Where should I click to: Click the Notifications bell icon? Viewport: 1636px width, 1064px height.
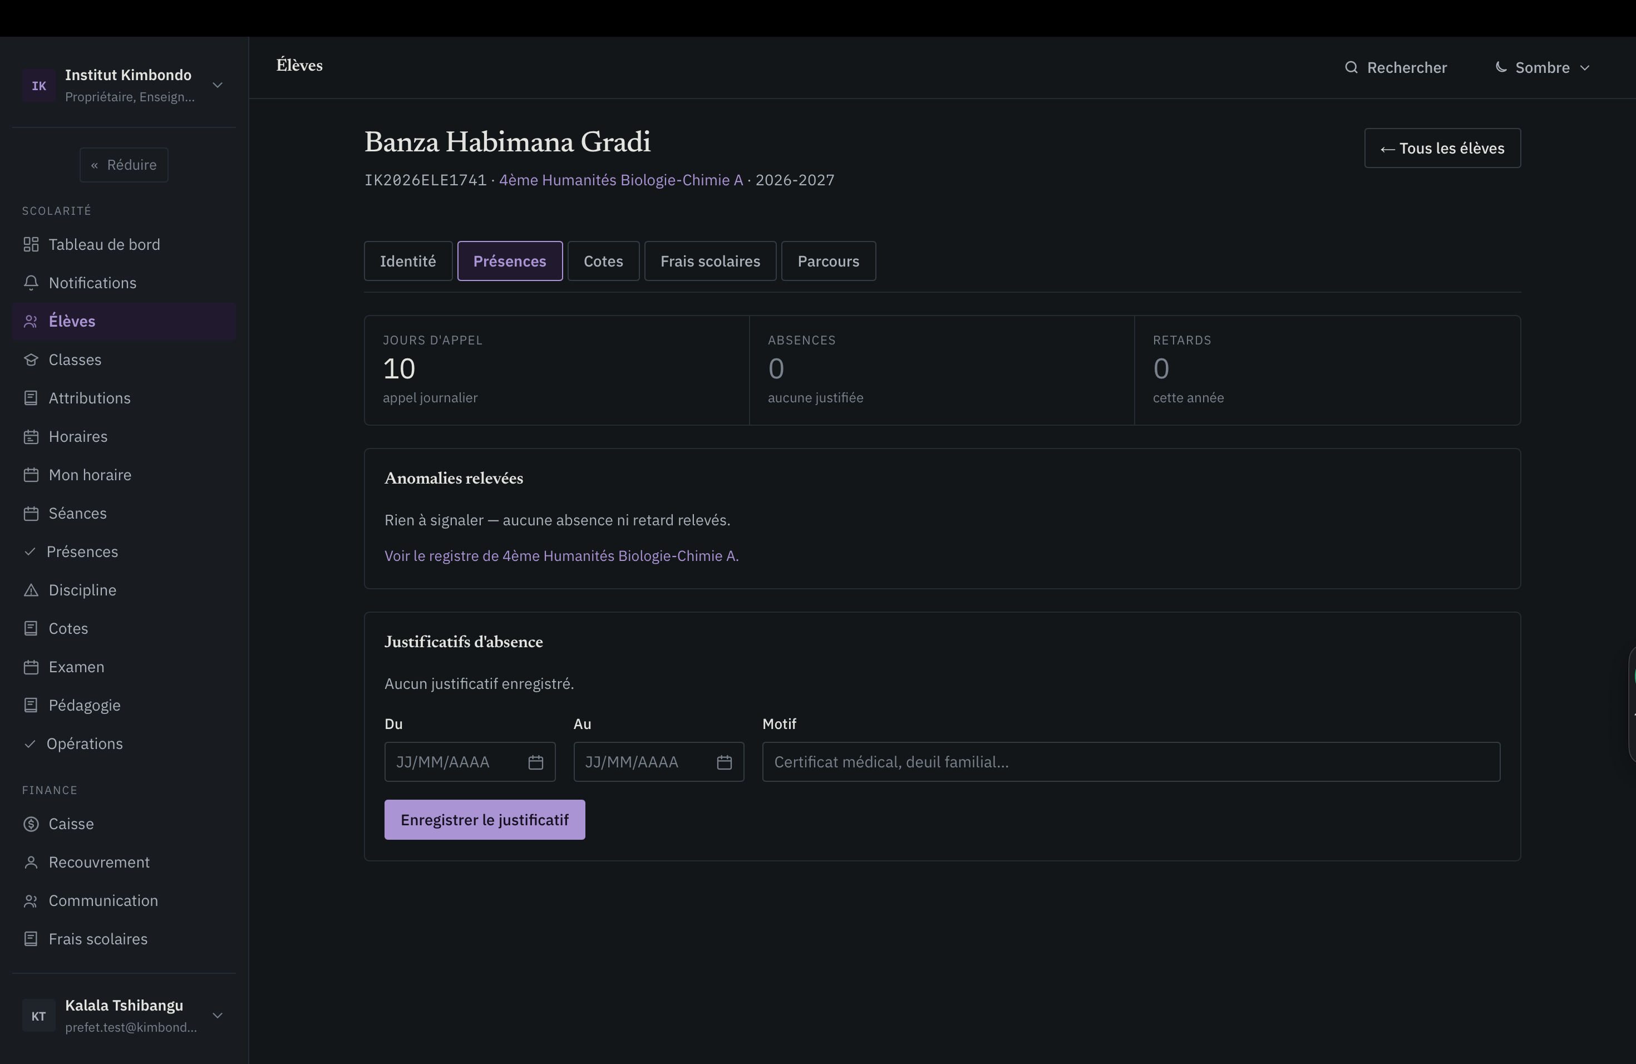[x=31, y=283]
